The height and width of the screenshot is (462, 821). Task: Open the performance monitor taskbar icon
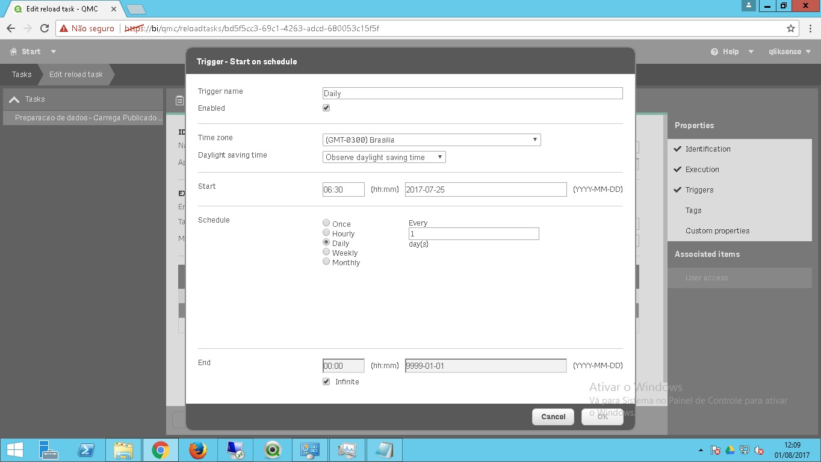[347, 450]
